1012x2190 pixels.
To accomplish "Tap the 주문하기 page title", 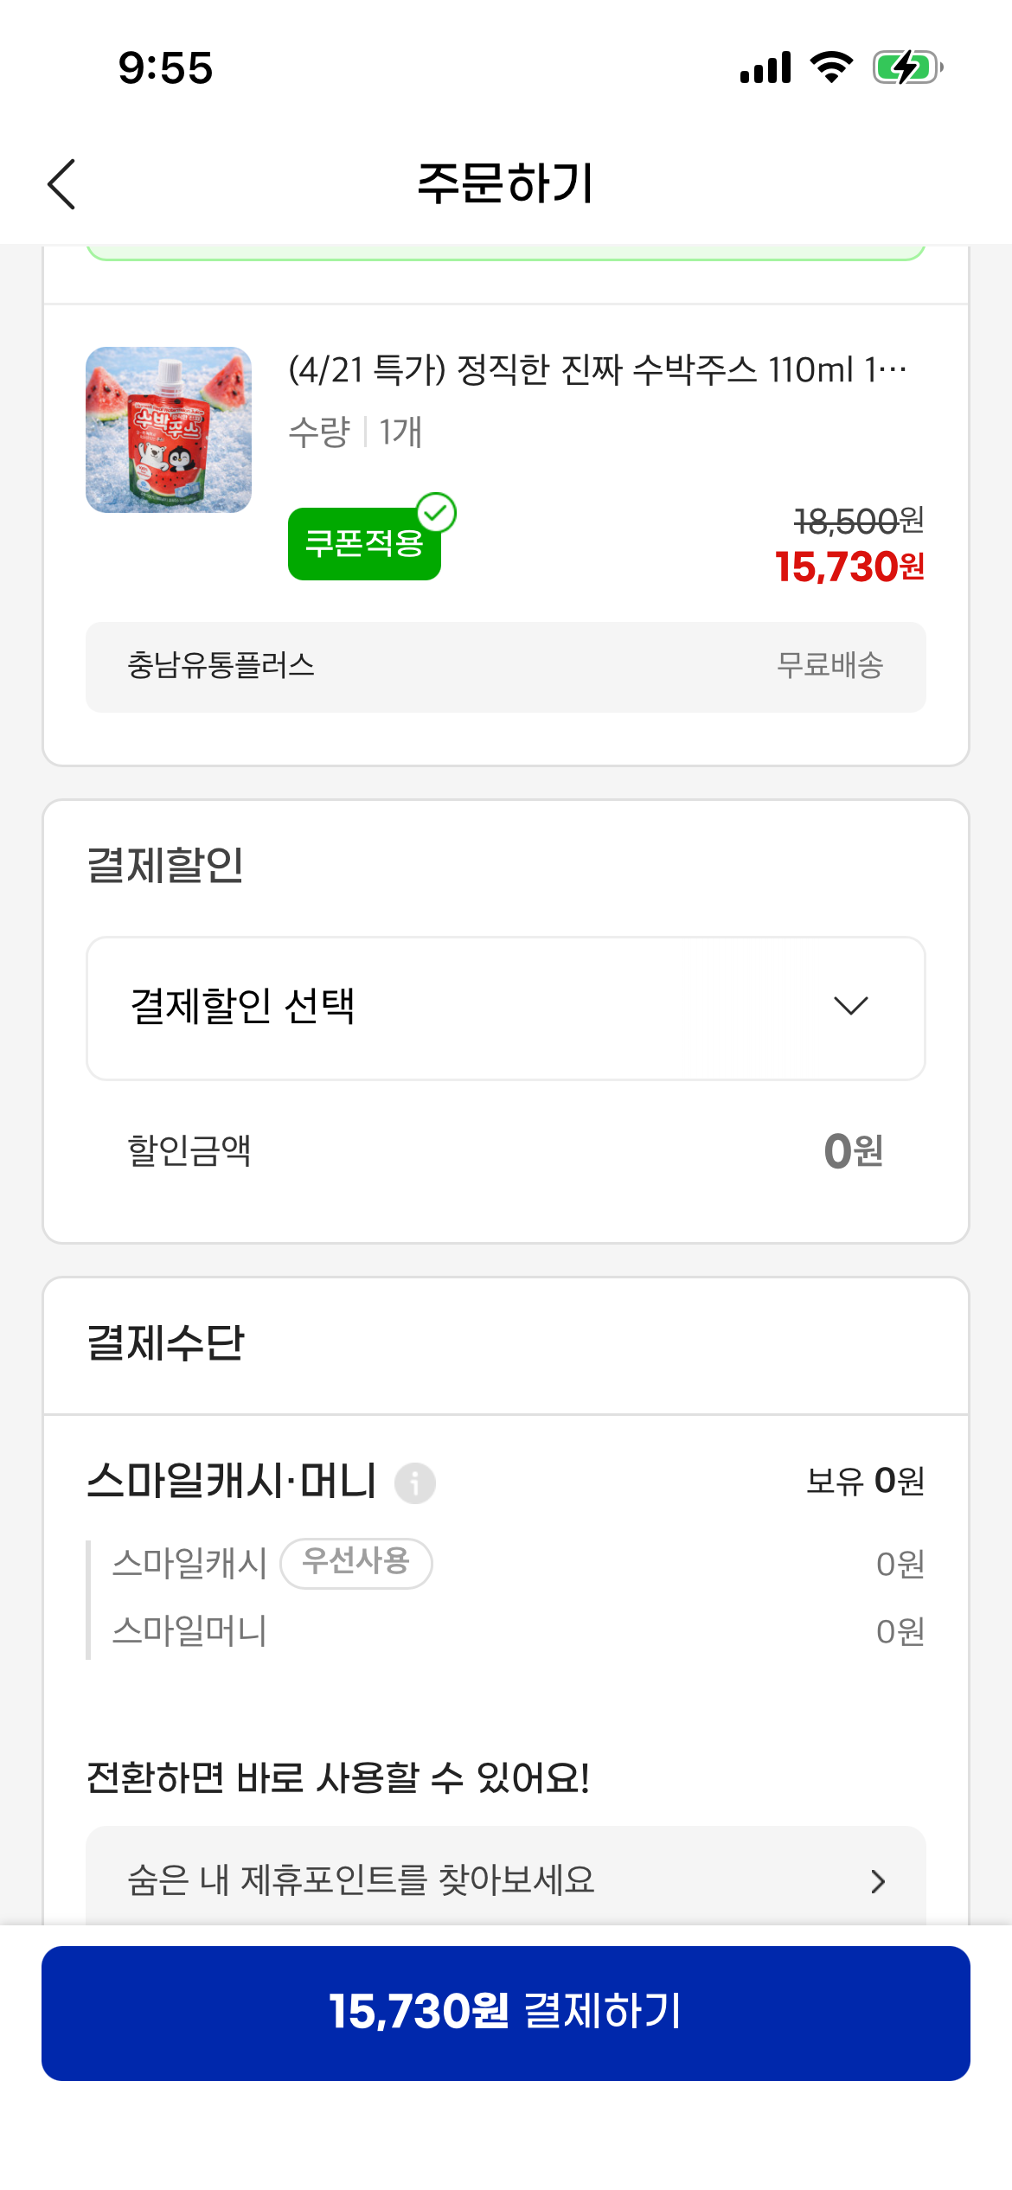I will coord(505,183).
